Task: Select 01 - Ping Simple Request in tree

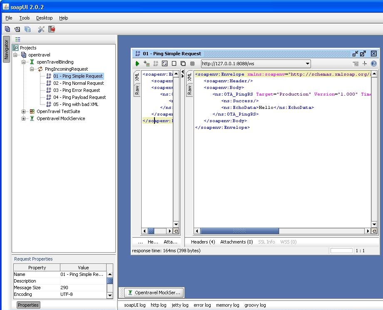Action: pos(78,76)
